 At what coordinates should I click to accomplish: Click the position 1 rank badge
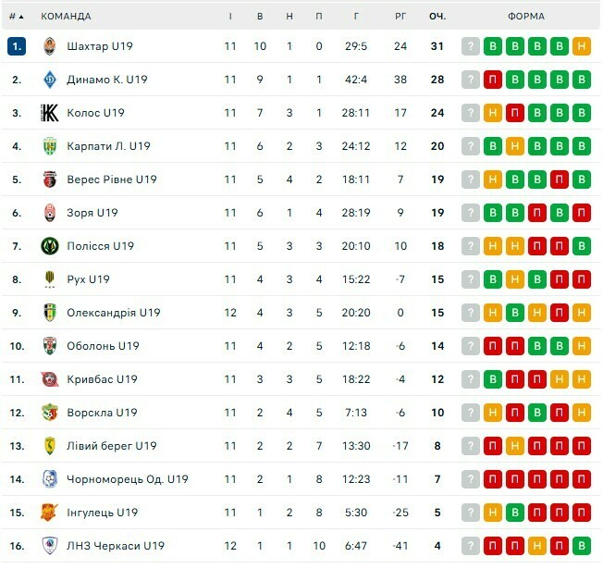17,46
